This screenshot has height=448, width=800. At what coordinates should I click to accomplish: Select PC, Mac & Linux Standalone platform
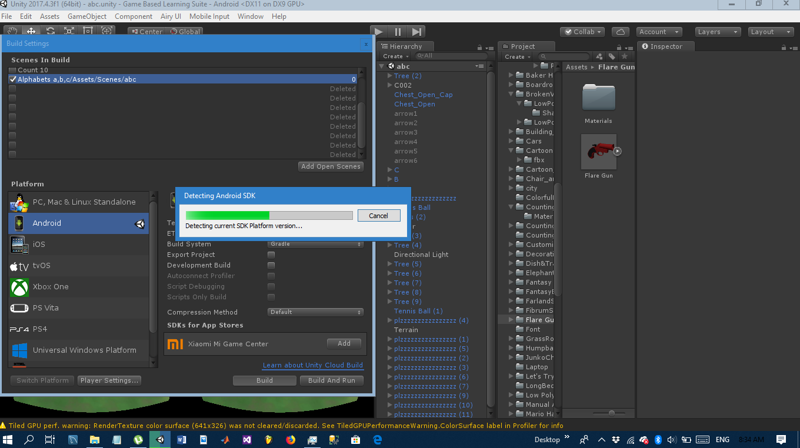point(79,202)
